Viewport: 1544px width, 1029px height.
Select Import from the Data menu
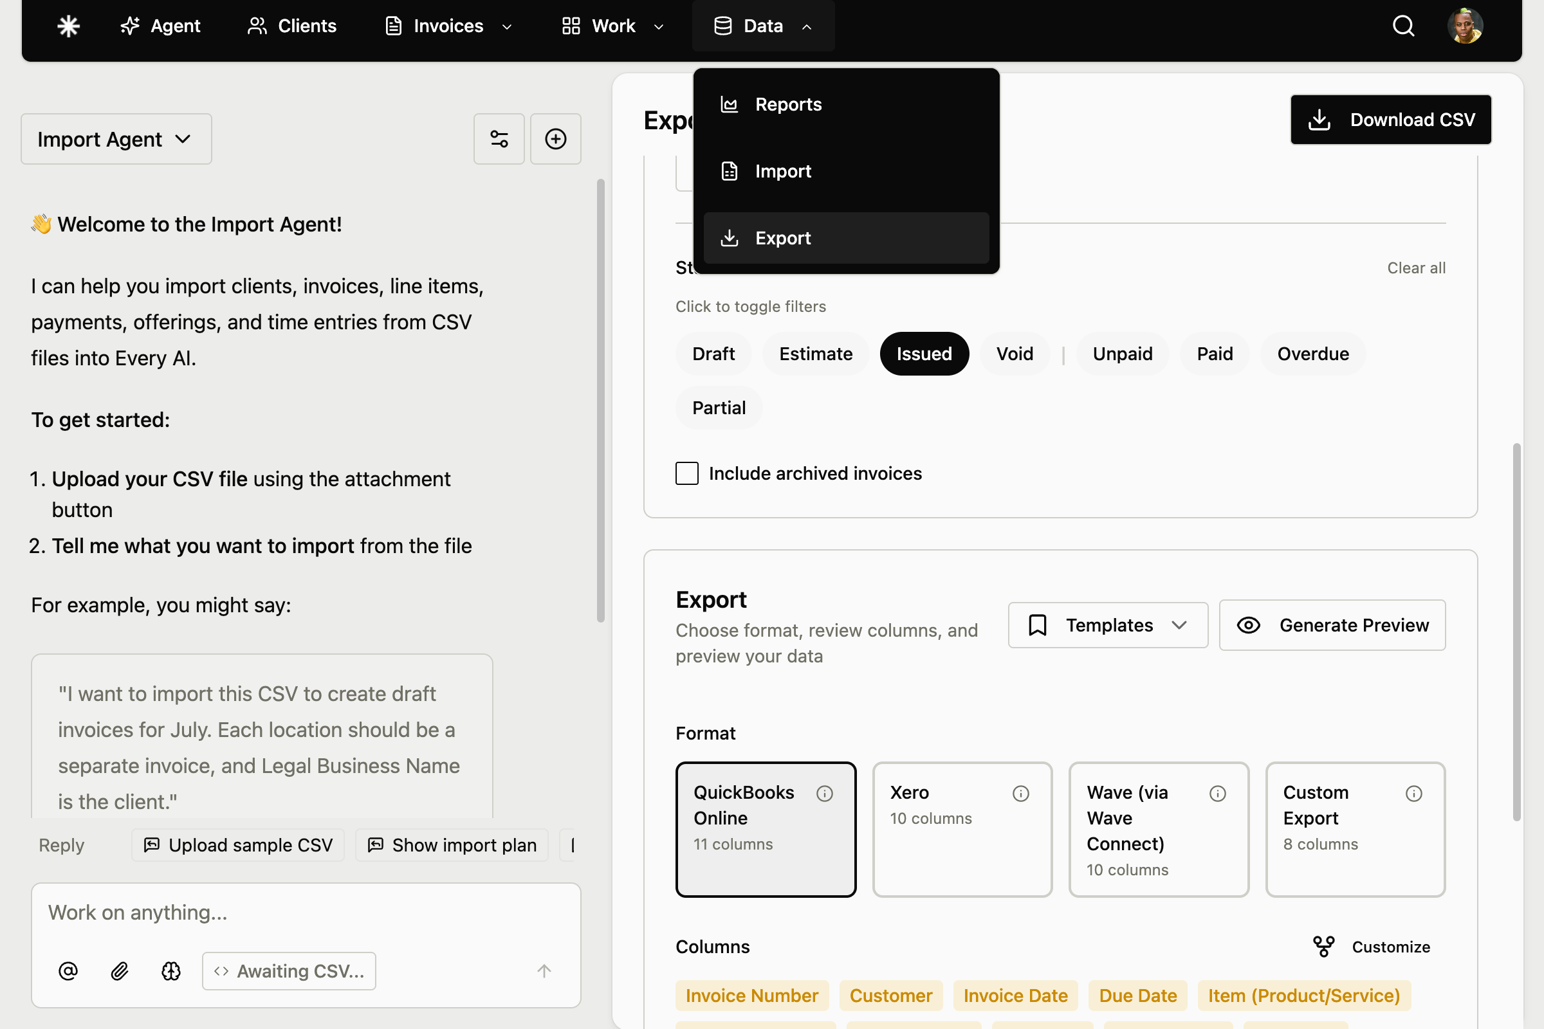784,170
